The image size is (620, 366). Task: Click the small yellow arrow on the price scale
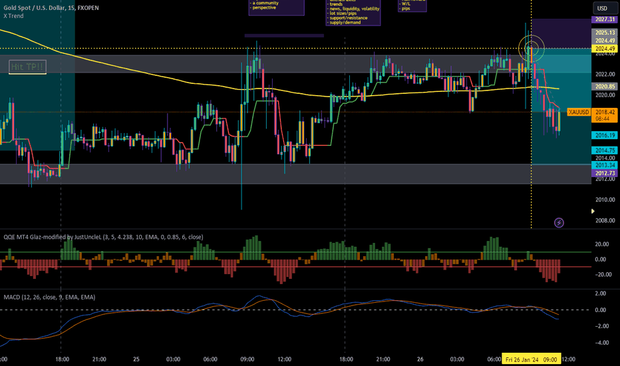[x=593, y=212]
